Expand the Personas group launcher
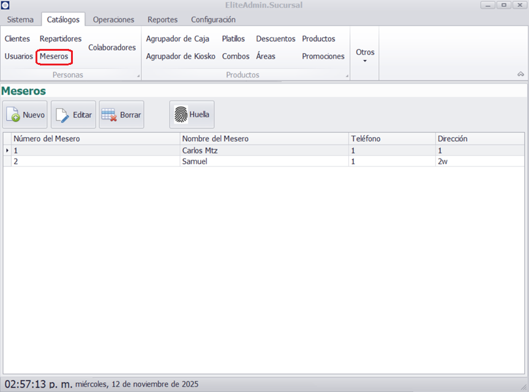529x392 pixels. [x=138, y=76]
